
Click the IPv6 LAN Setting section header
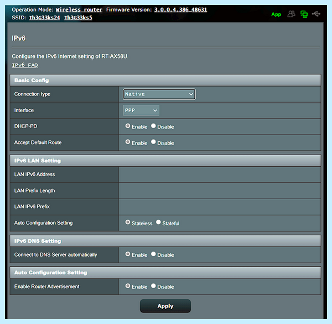[x=165, y=161]
